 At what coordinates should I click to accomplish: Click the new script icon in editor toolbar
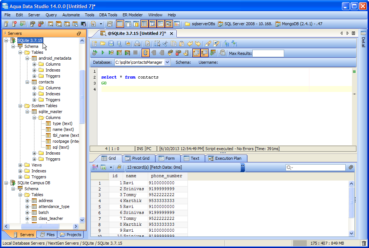point(94,44)
